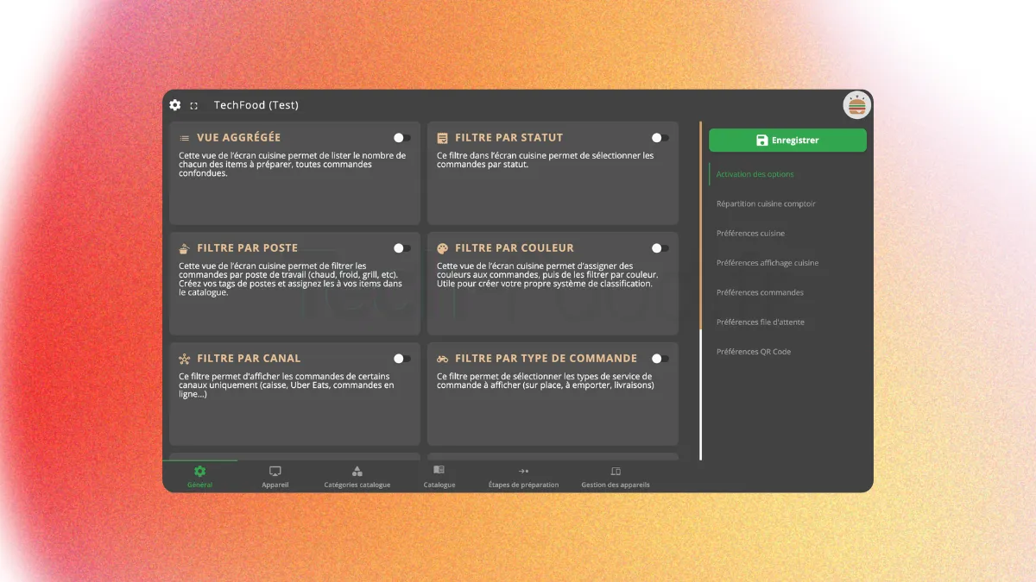Click the Filtre par poste pot icon
This screenshot has width=1036, height=582.
tap(184, 248)
